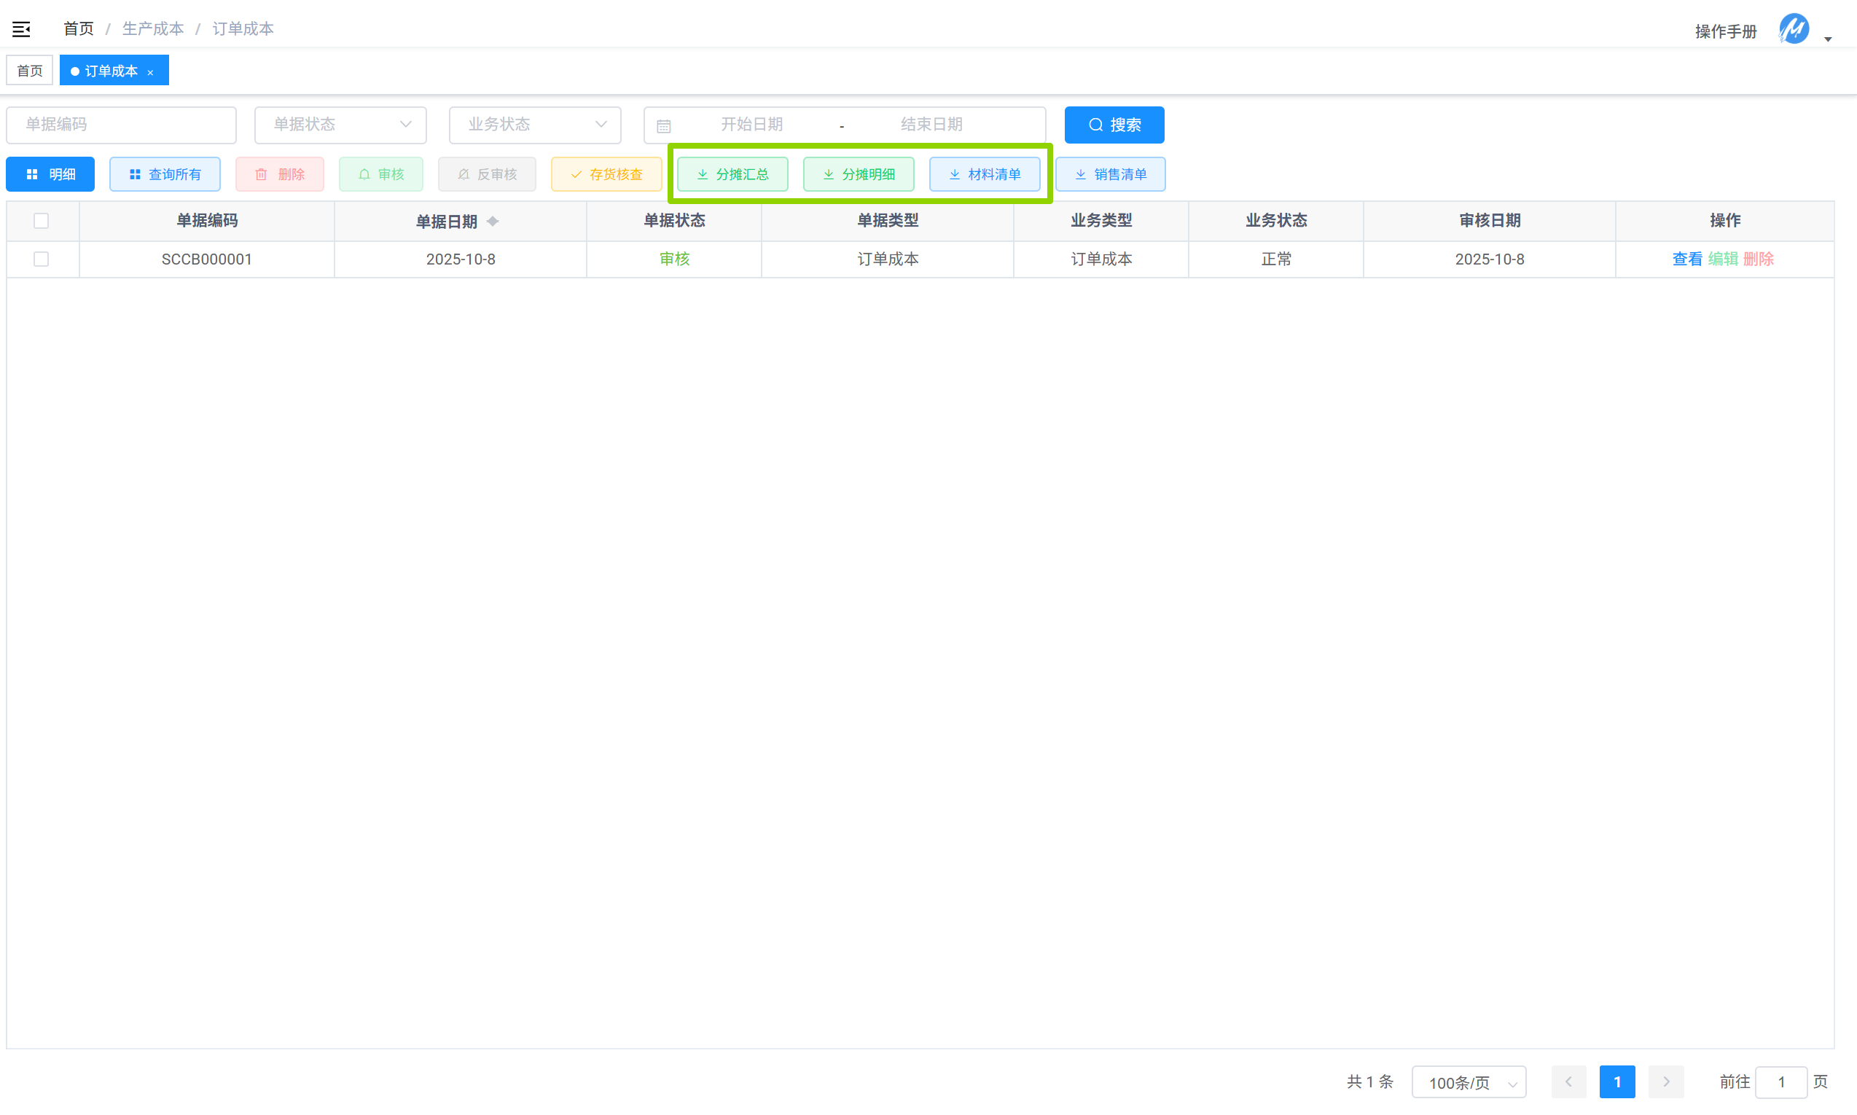Screen dimensions: 1857x1115
Task: Toggle the select-all header checkbox
Action: point(42,221)
